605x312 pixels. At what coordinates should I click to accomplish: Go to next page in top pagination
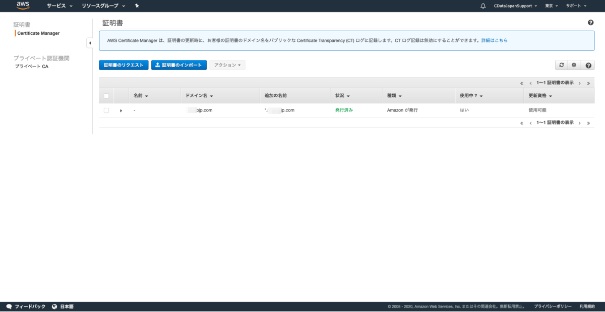pos(580,83)
